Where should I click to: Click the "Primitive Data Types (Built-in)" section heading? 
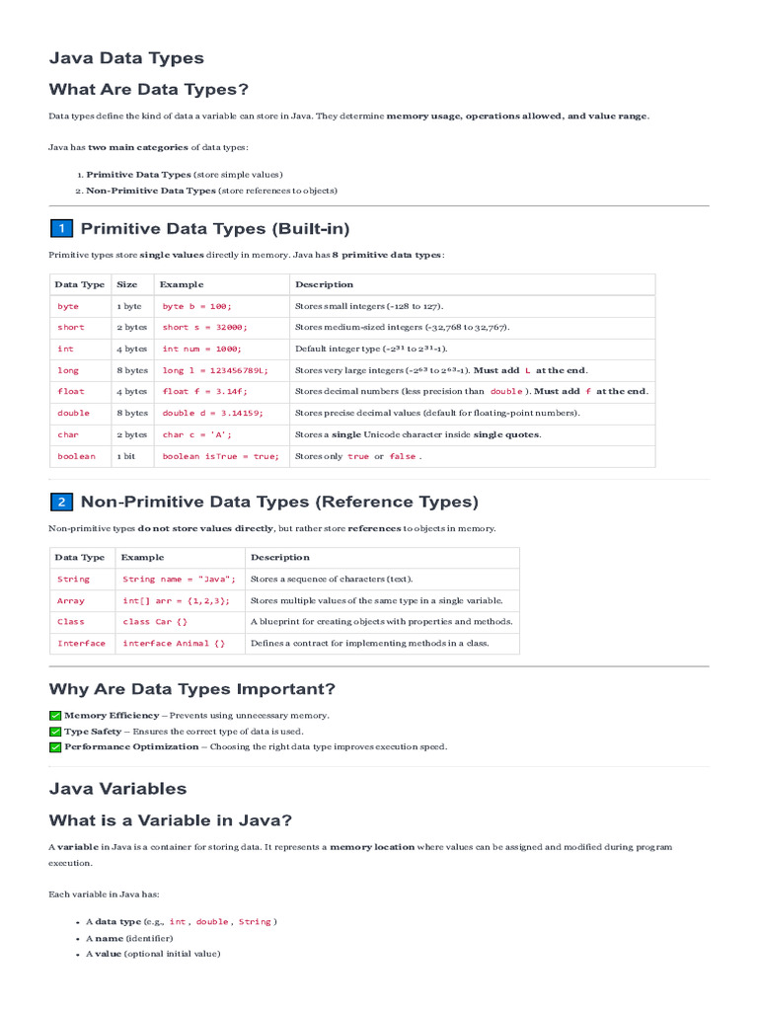pos(215,229)
